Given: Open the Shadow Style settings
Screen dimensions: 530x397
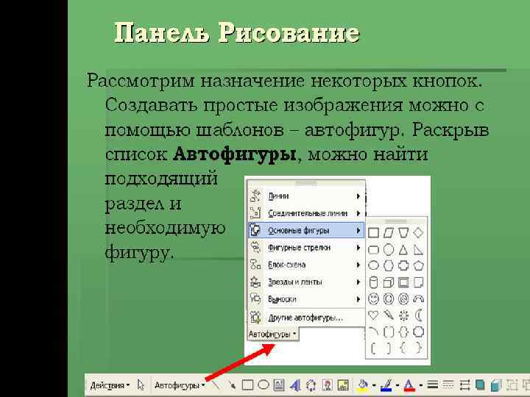Looking at the screenshot, I should pos(480,385).
